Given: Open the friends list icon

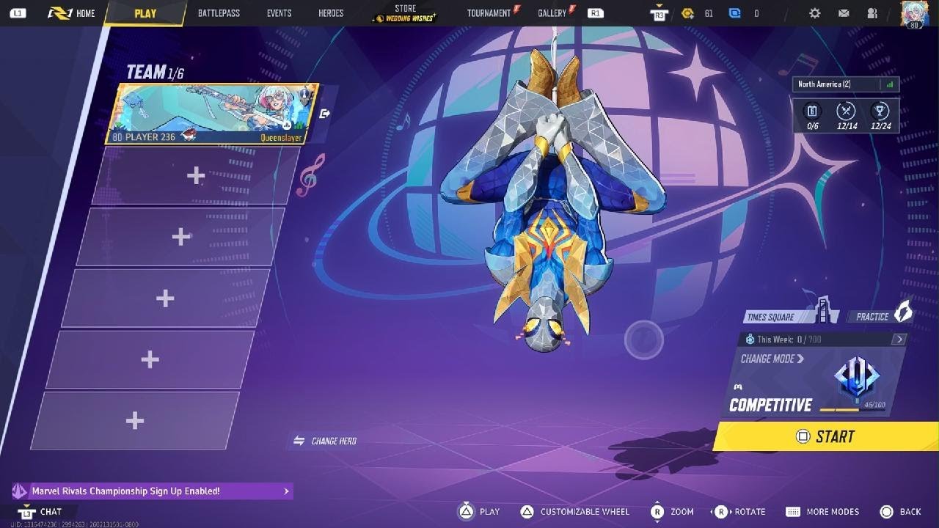Looking at the screenshot, I should click(x=872, y=13).
